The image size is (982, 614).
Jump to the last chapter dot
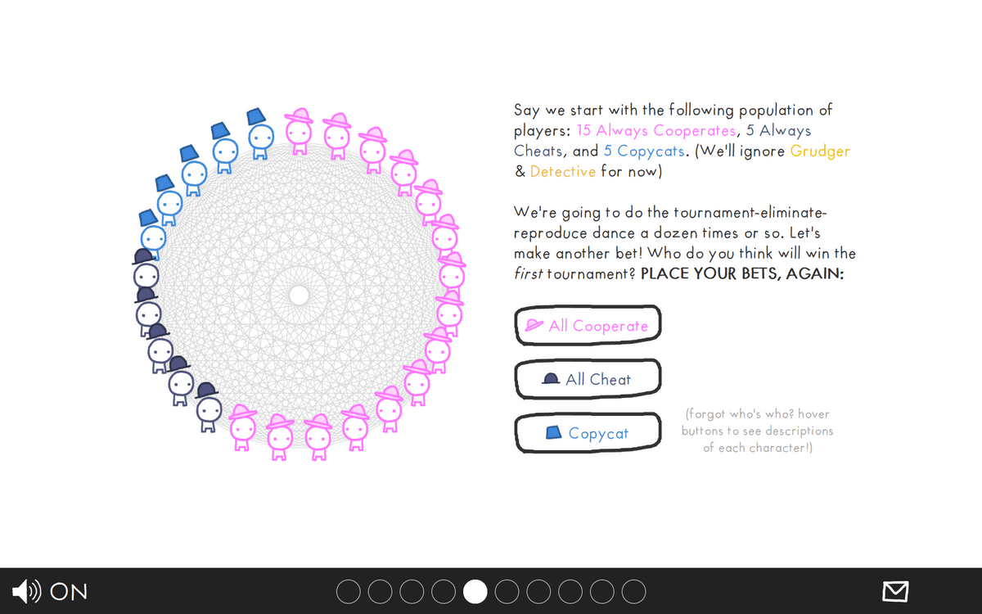tap(634, 591)
